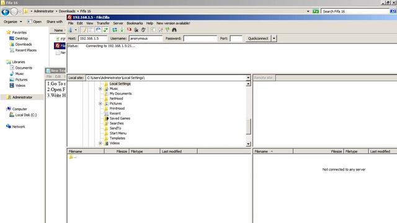This screenshot has height=223, width=397.
Task: Disconnect from the server toolbar icon
Action: click(x=136, y=30)
